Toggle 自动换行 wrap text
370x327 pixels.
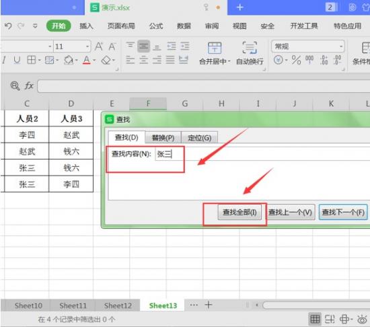pos(250,54)
